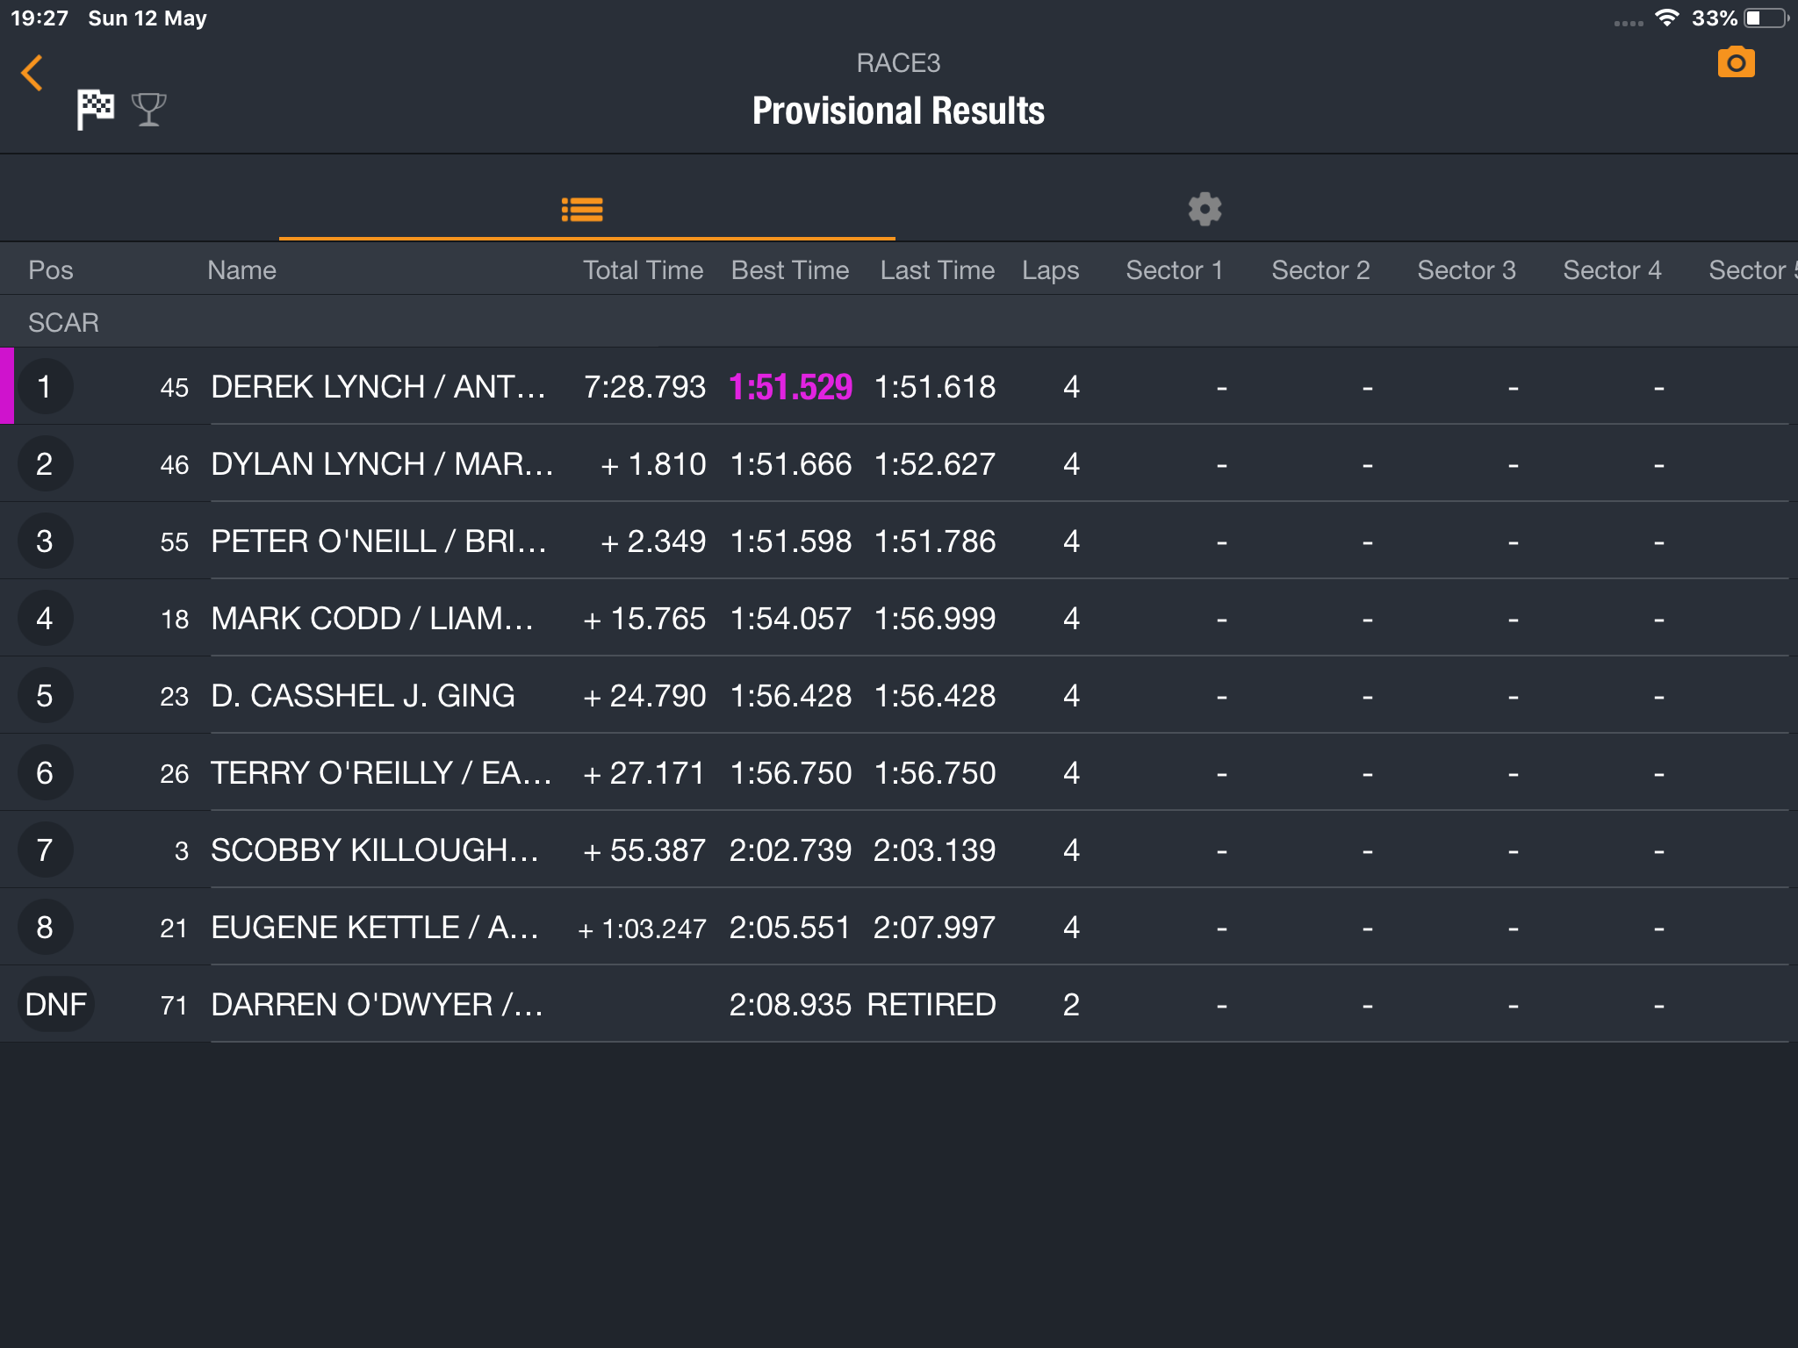The image size is (1798, 1348).
Task: Open Darren O'Dwyer's retired entry
Action: click(x=899, y=1004)
